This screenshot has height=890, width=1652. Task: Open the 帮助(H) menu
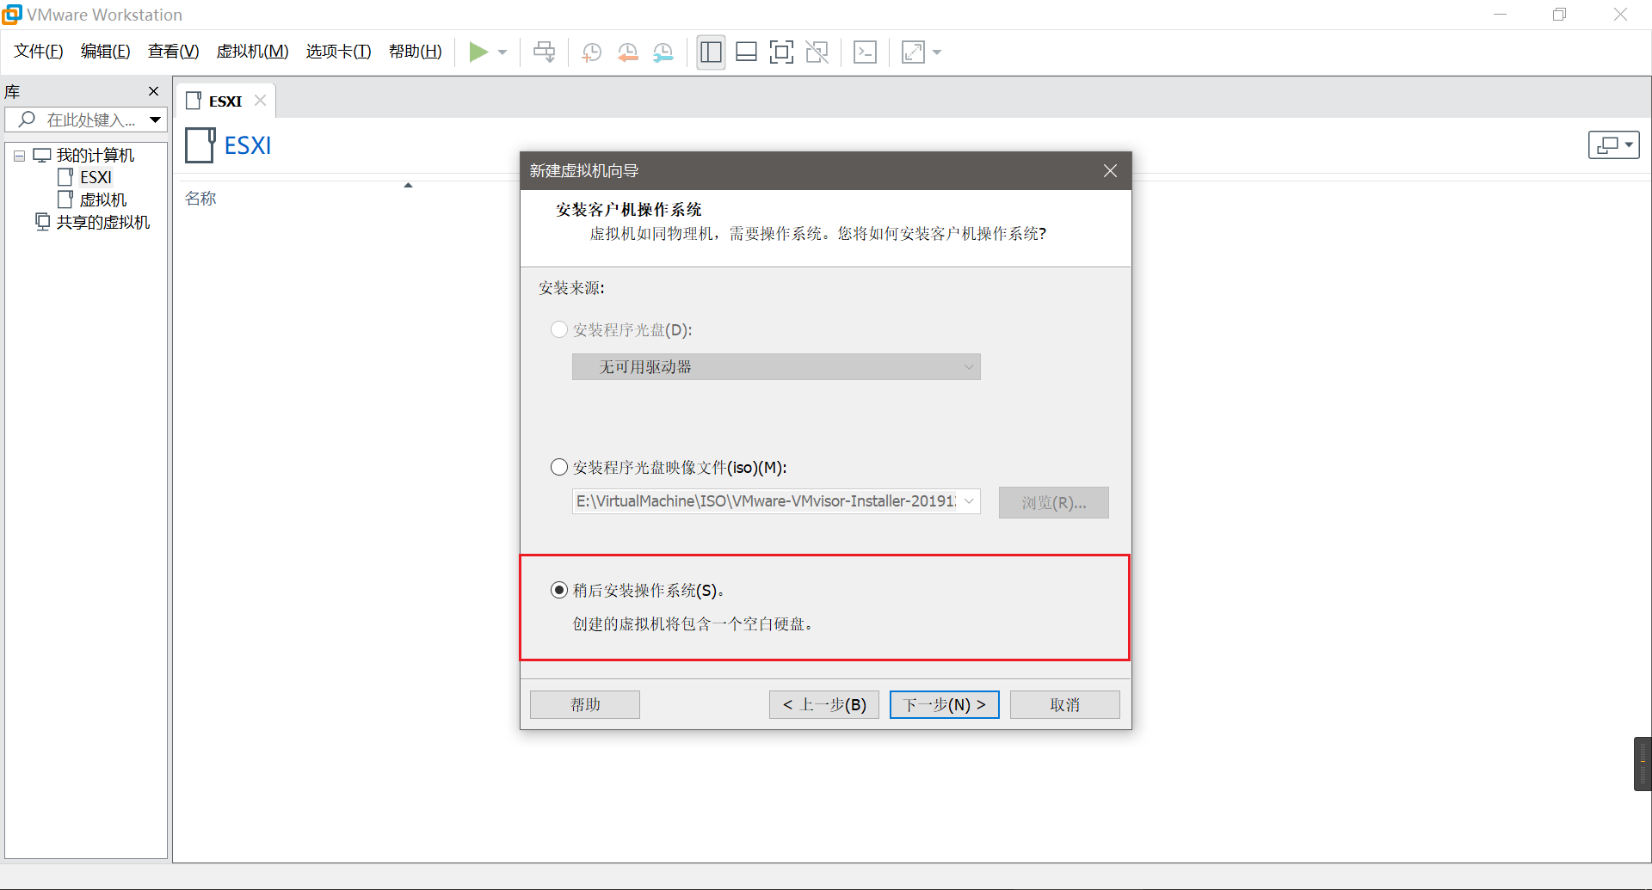click(415, 52)
